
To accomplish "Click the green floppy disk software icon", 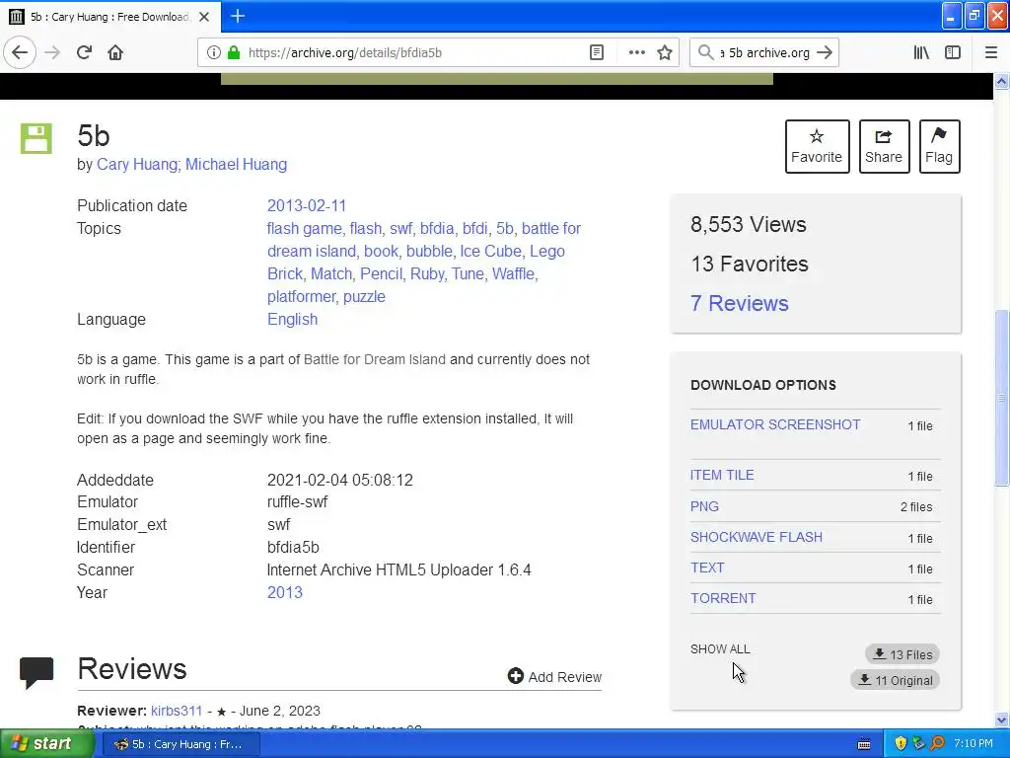I will coord(36,138).
